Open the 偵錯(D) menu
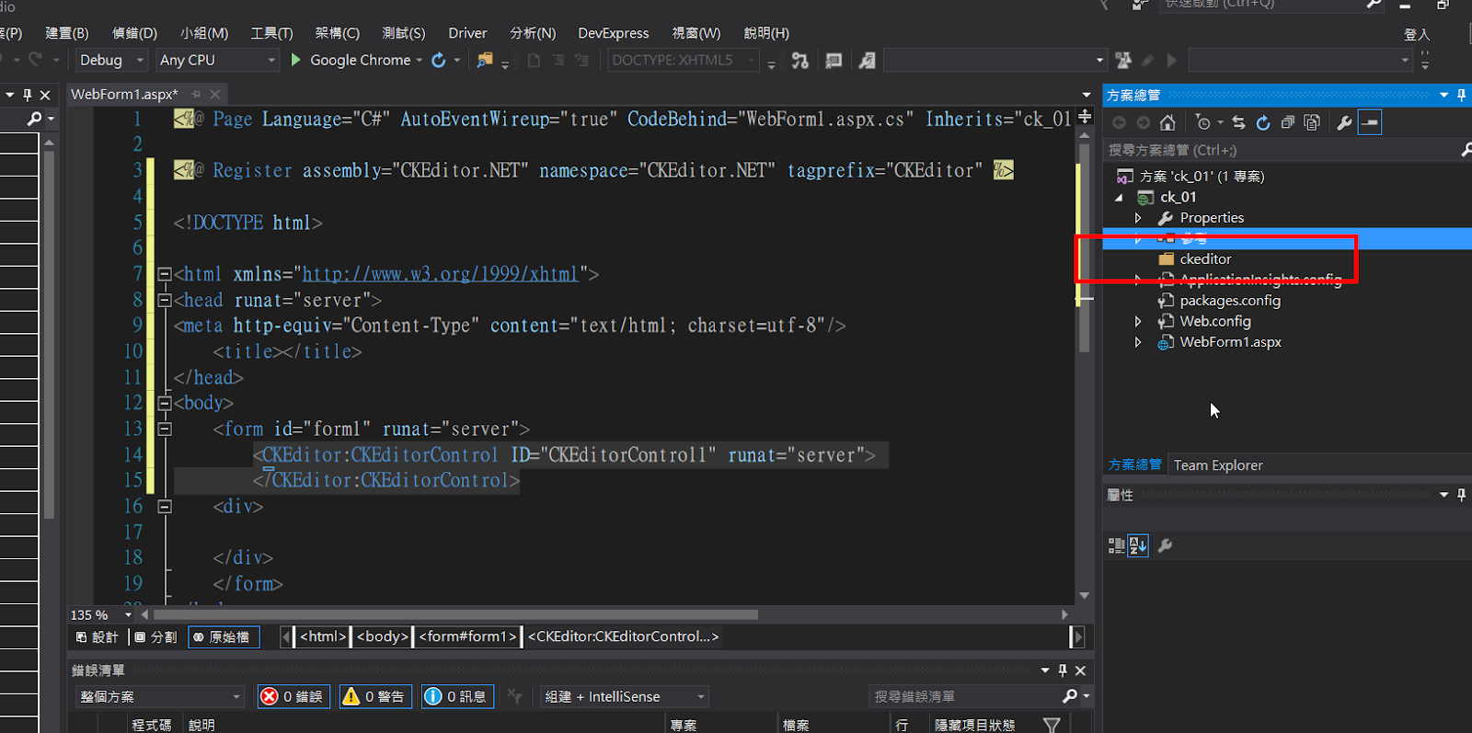 tap(134, 33)
